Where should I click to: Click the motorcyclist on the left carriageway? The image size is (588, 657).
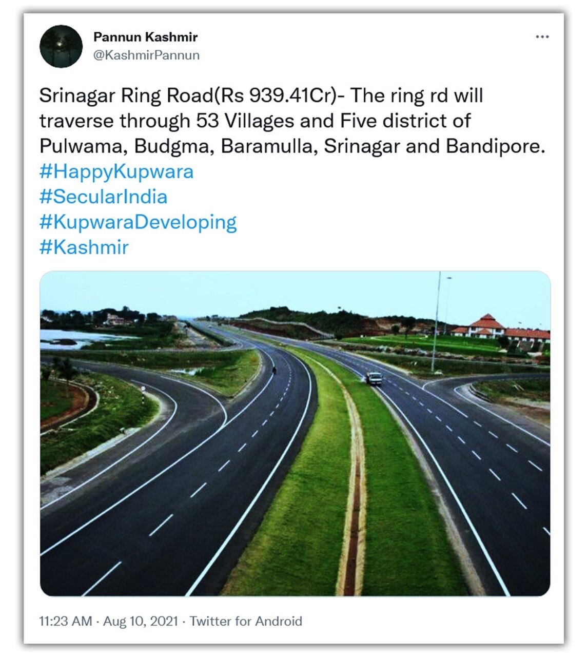[275, 369]
